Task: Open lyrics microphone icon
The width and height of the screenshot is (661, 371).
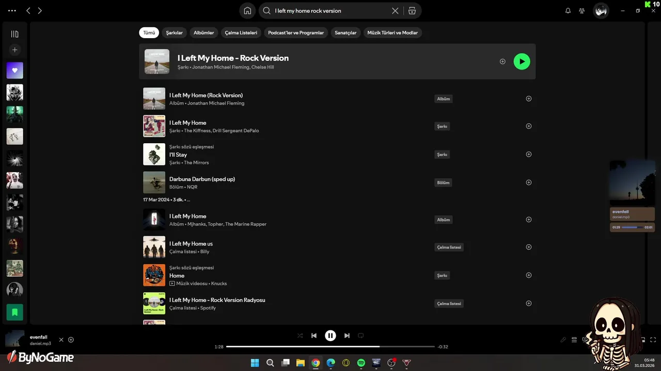Action: [563, 340]
